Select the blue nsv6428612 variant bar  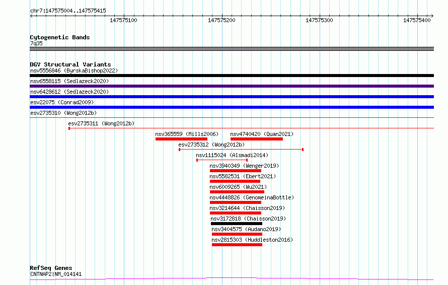point(232,97)
